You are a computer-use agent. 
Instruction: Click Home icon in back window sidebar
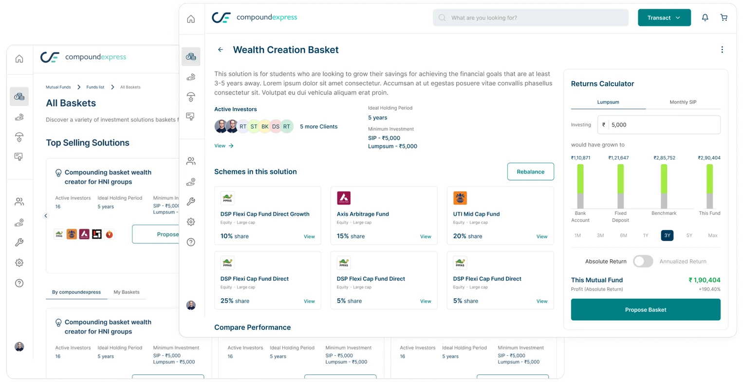(x=19, y=59)
